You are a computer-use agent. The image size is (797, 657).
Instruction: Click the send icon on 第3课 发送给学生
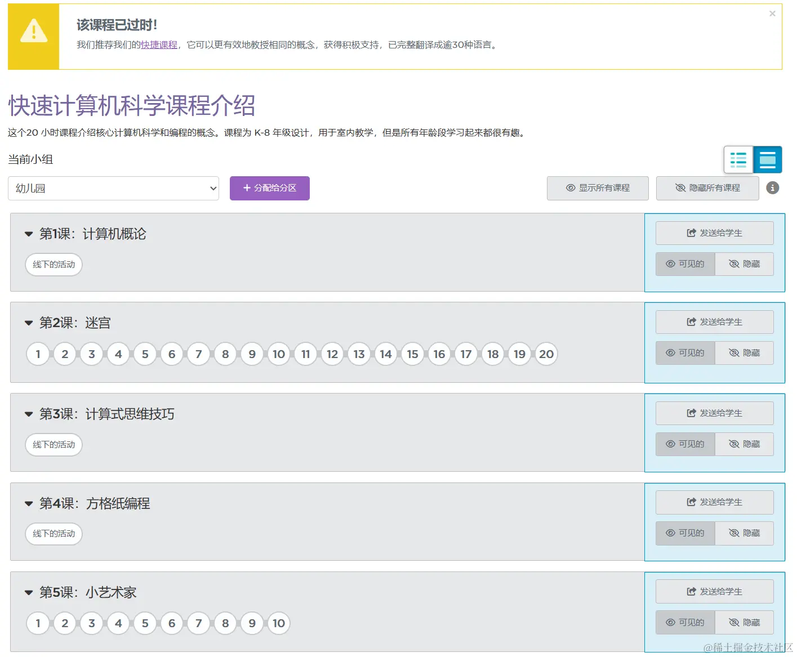click(x=691, y=413)
